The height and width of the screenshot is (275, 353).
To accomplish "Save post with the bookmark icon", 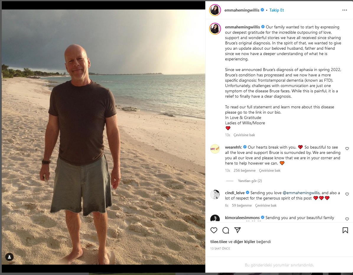I will pyautogui.click(x=345, y=230).
